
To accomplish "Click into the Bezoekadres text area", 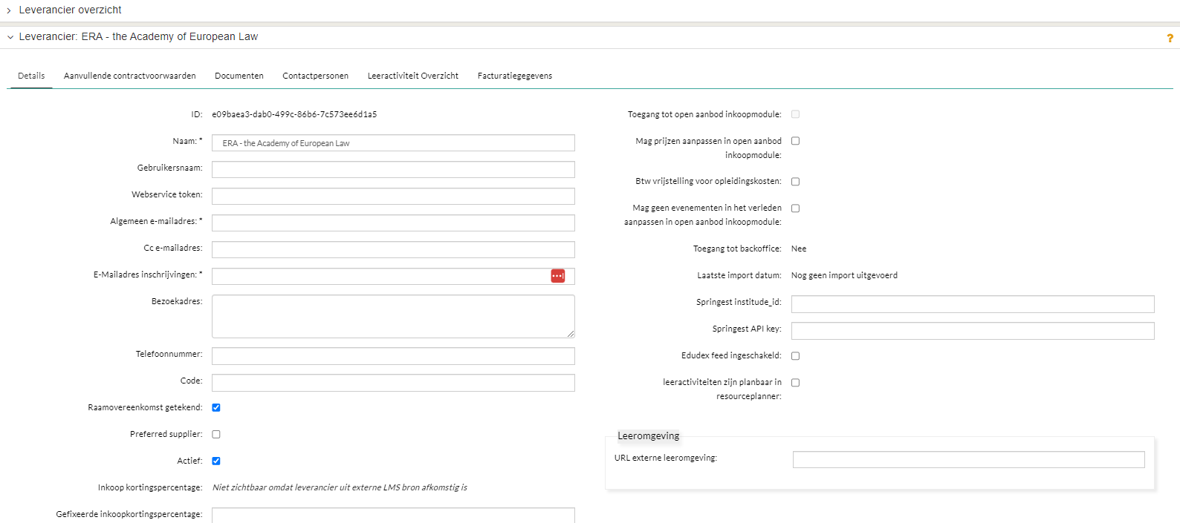I will (393, 316).
